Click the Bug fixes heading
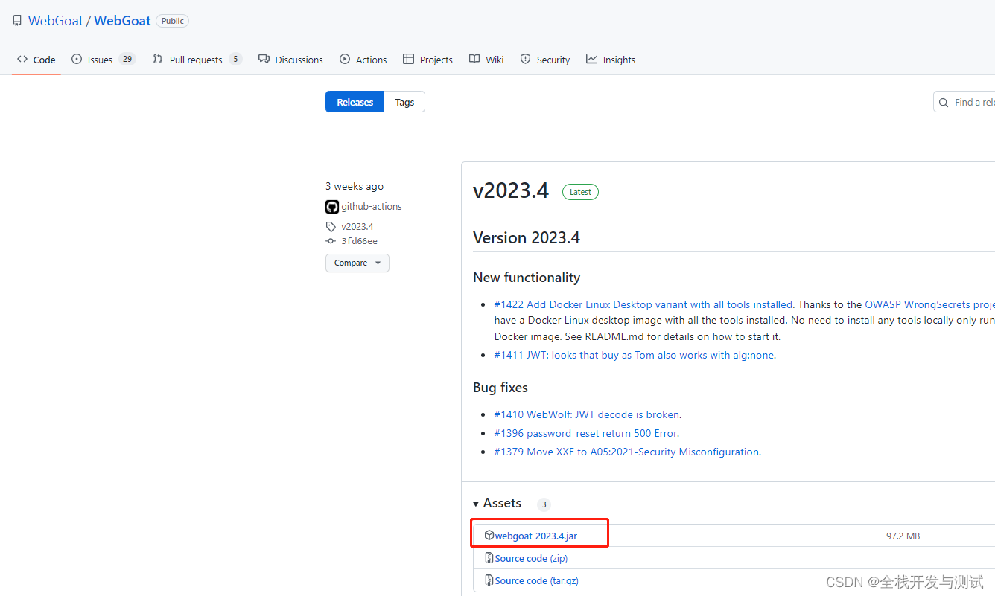This screenshot has width=995, height=596. [x=500, y=387]
